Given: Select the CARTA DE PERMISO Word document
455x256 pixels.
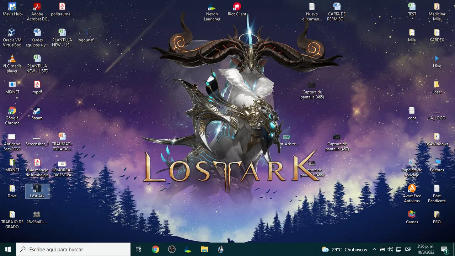Looking at the screenshot, I should click(337, 12).
